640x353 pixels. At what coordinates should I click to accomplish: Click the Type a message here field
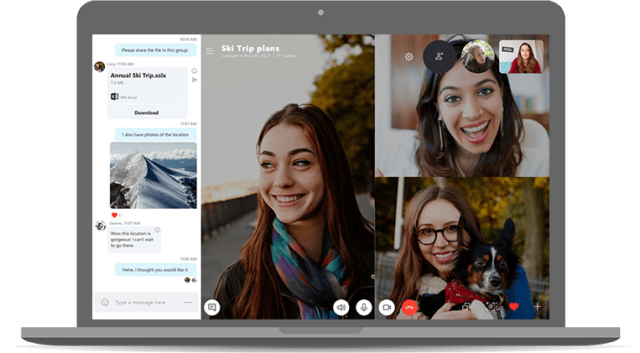143,302
